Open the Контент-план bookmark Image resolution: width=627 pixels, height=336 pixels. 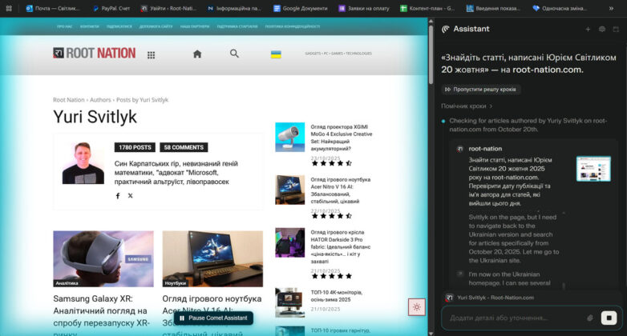pos(427,8)
